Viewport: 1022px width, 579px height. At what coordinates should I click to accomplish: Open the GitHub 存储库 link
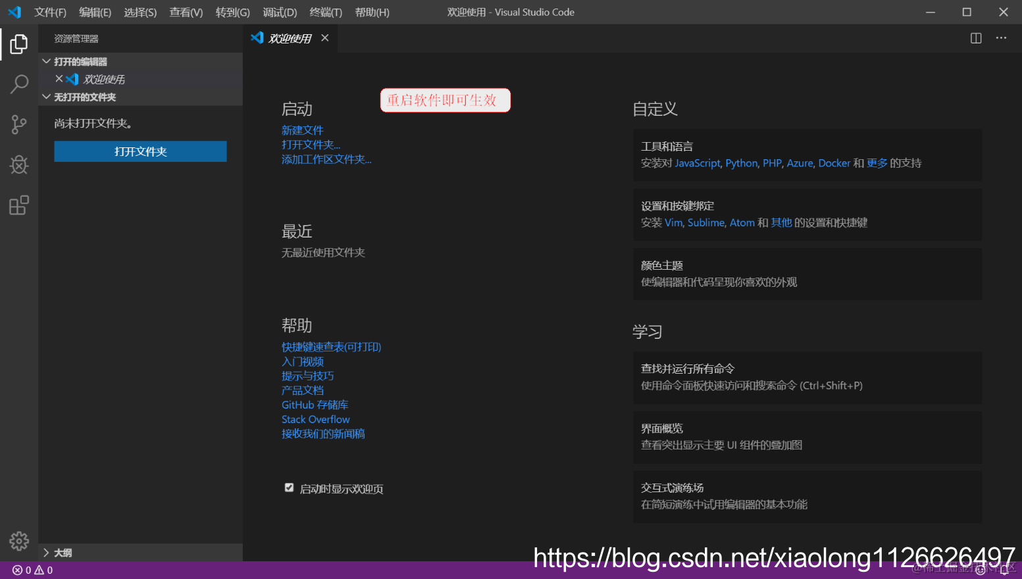[315, 405]
